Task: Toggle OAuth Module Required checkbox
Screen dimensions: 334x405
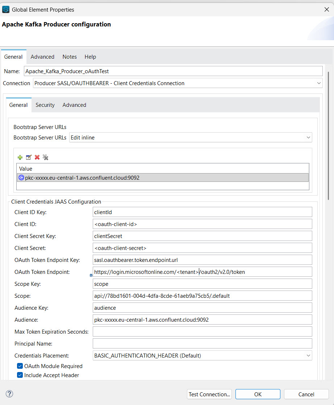Action: pyautogui.click(x=20, y=366)
